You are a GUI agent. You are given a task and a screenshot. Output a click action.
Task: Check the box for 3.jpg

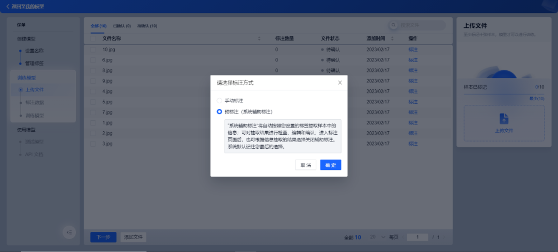coord(93,144)
